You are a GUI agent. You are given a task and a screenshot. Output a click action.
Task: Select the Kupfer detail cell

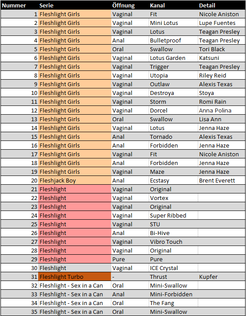[221, 277]
